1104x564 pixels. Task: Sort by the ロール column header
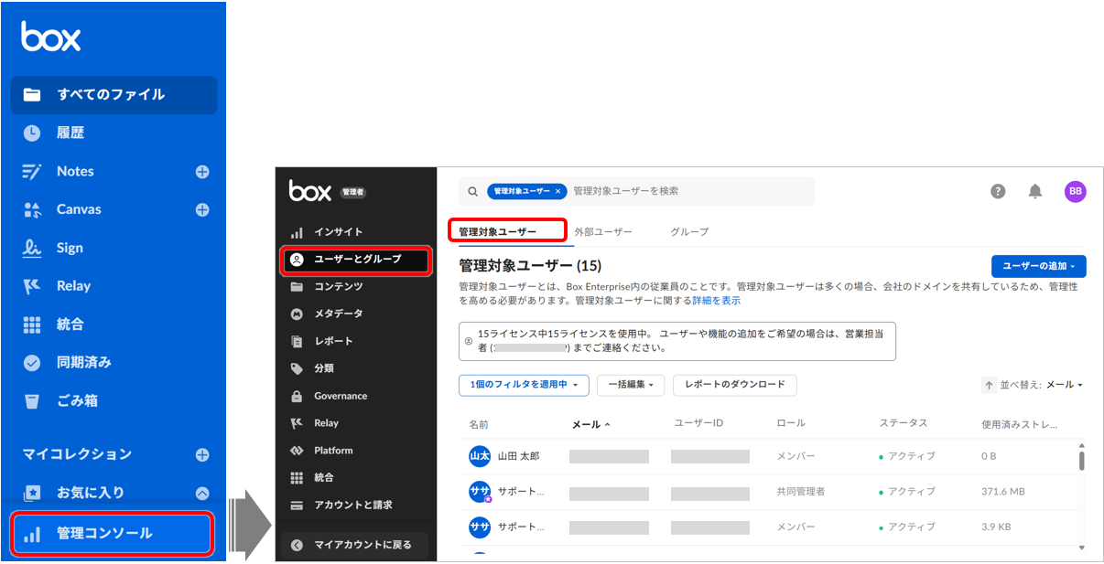pos(791,423)
